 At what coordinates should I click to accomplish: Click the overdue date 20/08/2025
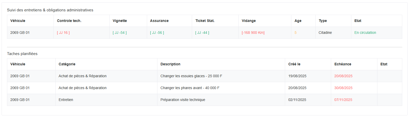pos(343,76)
